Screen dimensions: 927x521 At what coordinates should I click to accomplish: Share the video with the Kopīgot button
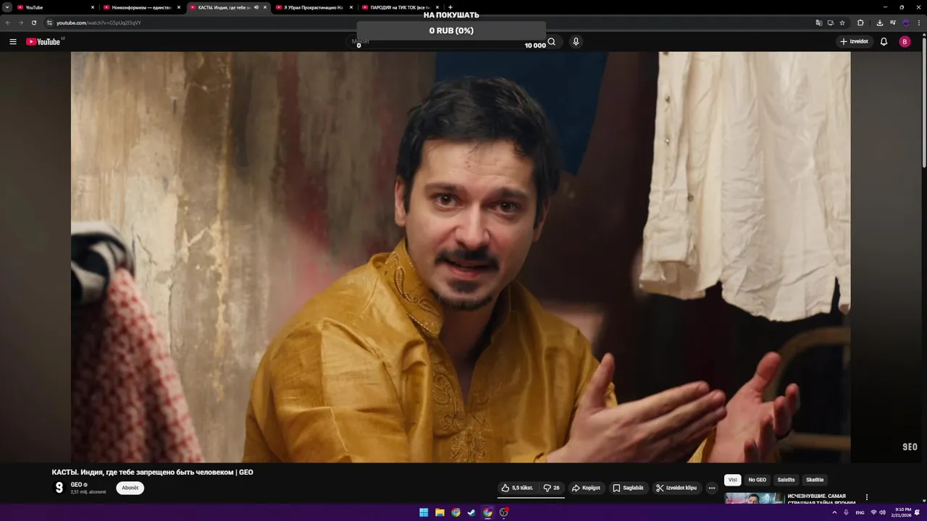586,488
